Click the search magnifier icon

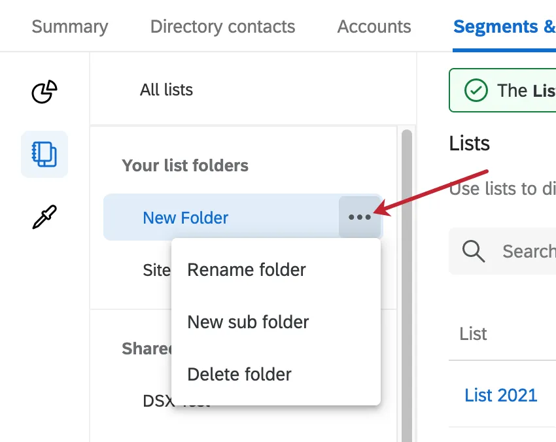pos(472,251)
